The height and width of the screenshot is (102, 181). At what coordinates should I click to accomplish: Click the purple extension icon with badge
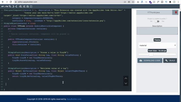pos(150,2)
